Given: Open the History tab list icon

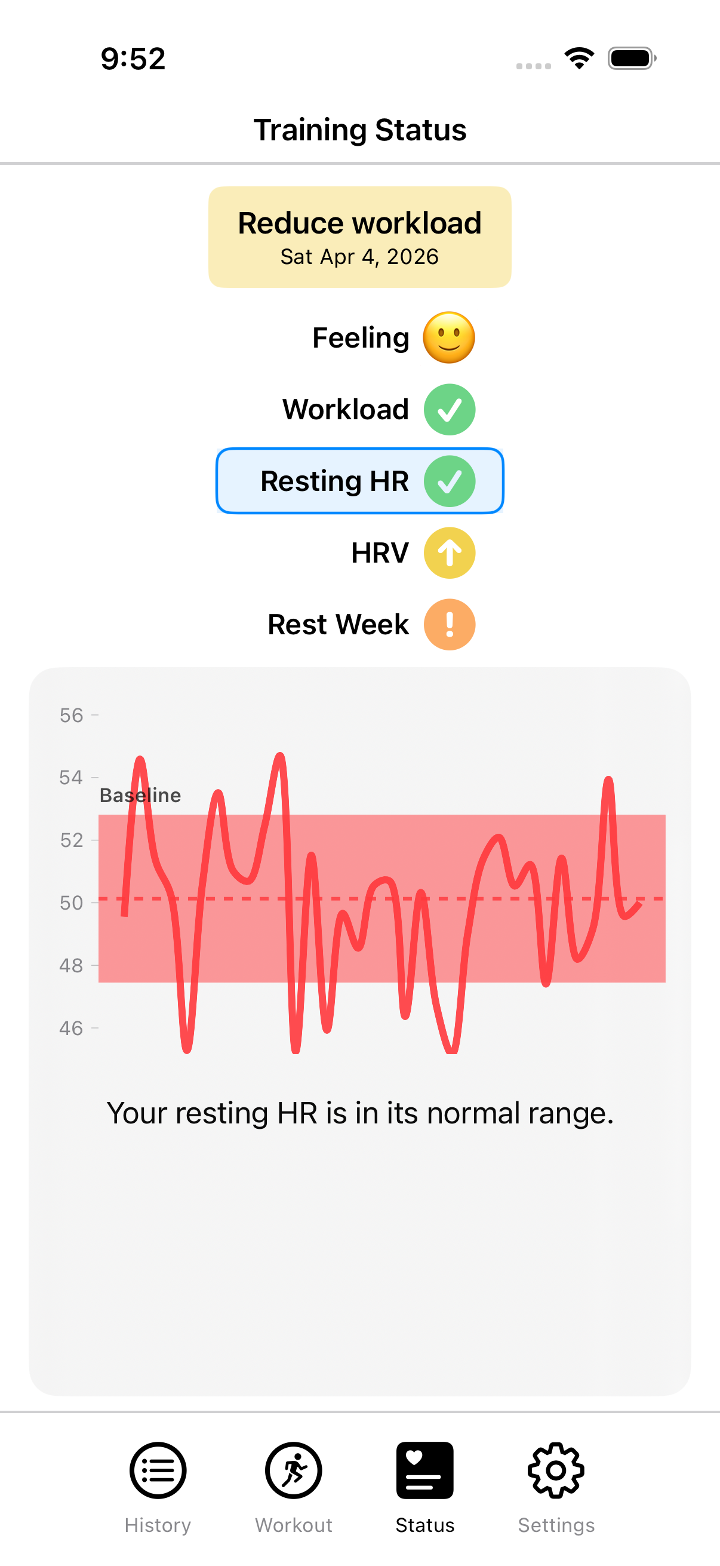Looking at the screenshot, I should point(158,1470).
